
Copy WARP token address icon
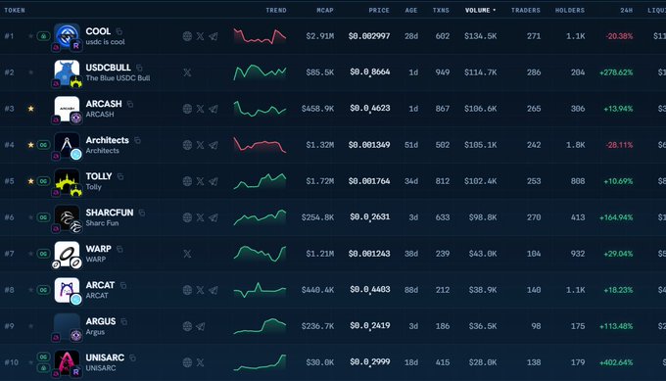coord(119,249)
